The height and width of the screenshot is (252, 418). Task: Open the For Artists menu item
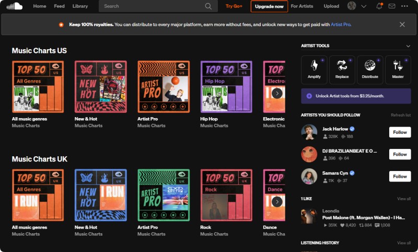[302, 6]
